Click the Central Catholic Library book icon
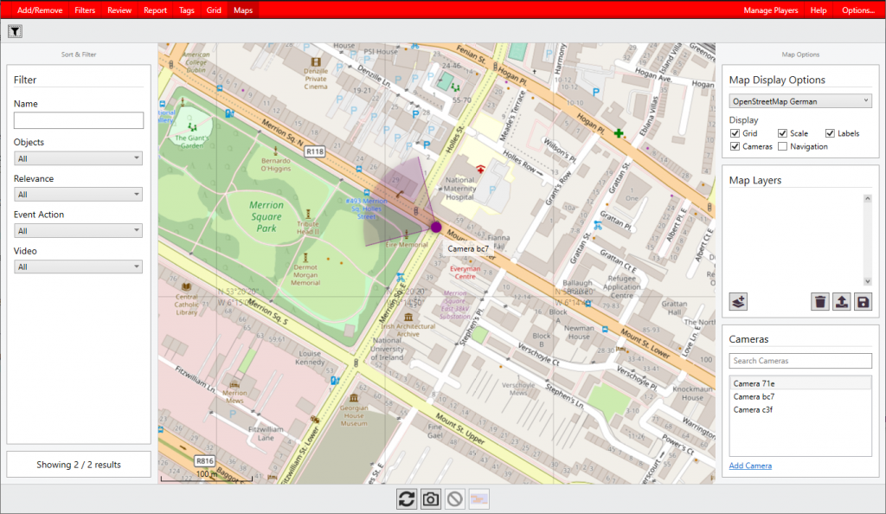The height and width of the screenshot is (514, 886). tap(186, 287)
